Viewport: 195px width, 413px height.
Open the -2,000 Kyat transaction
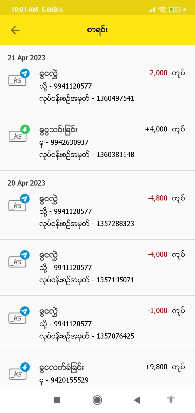pyautogui.click(x=97, y=86)
